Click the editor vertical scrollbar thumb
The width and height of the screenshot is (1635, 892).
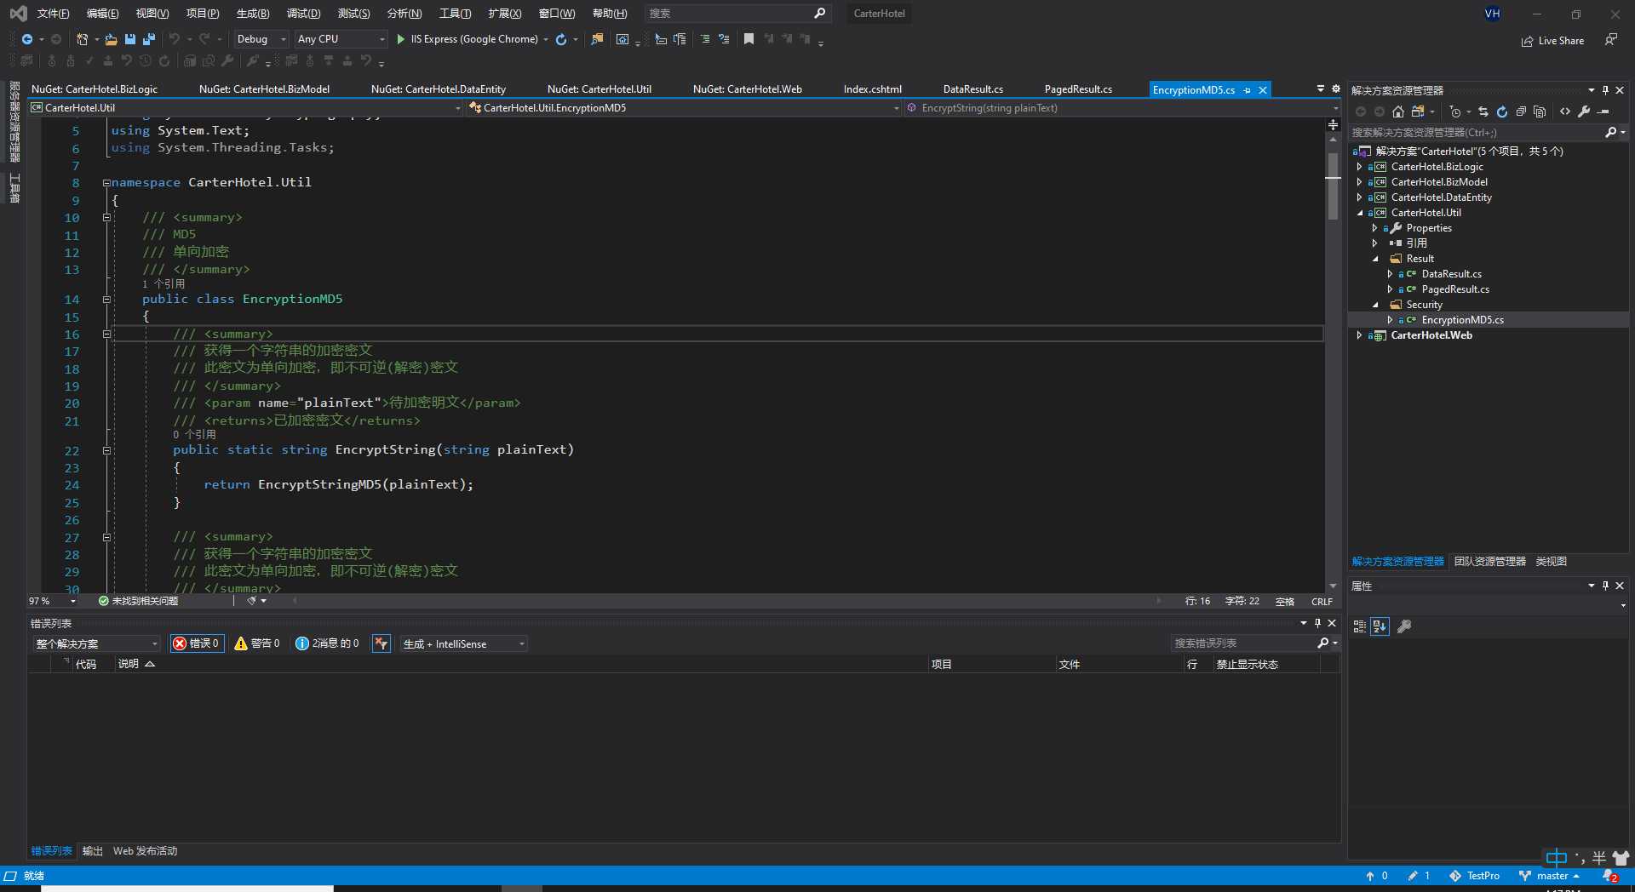1333,187
